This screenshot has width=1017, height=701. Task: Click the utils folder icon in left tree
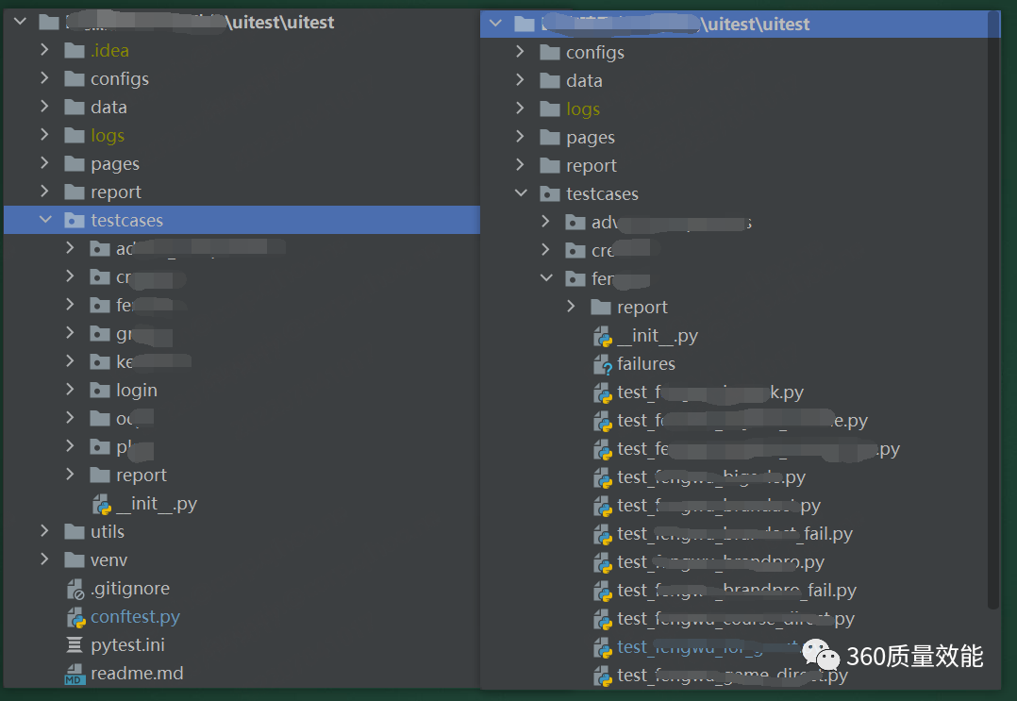(75, 532)
